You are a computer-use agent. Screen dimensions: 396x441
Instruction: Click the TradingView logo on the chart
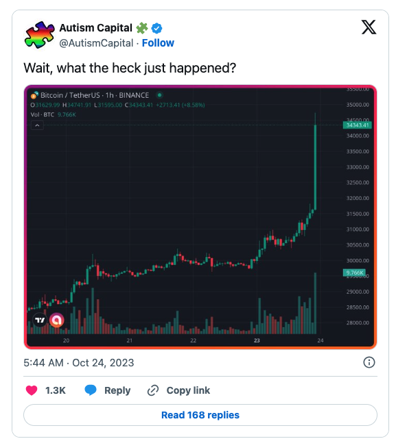click(40, 320)
